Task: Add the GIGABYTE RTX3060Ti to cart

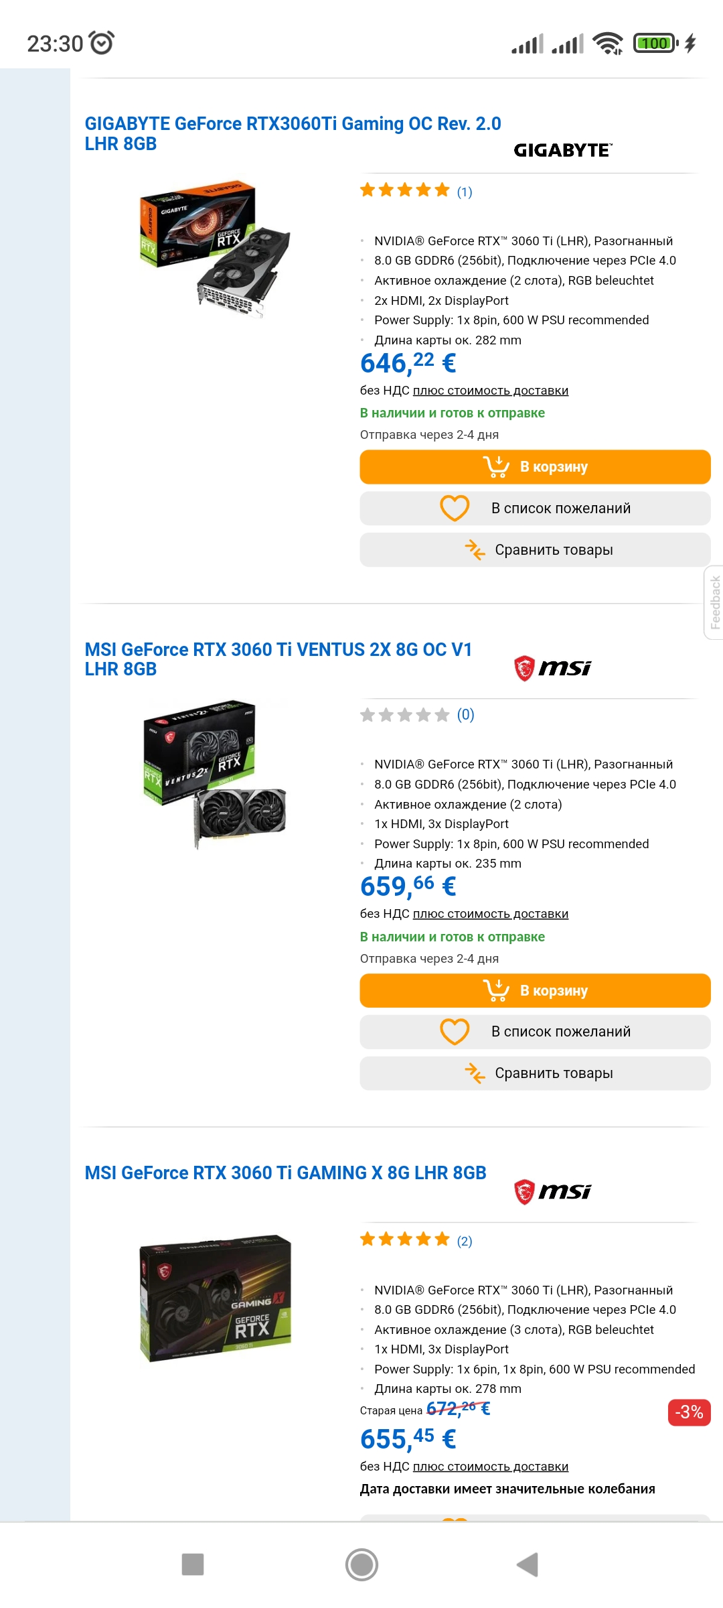Action: point(535,467)
